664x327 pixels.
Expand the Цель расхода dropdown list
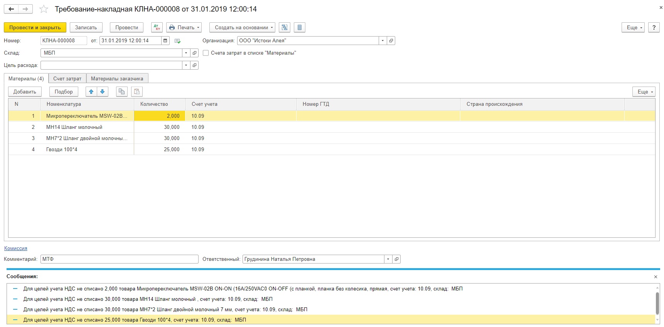[186, 65]
